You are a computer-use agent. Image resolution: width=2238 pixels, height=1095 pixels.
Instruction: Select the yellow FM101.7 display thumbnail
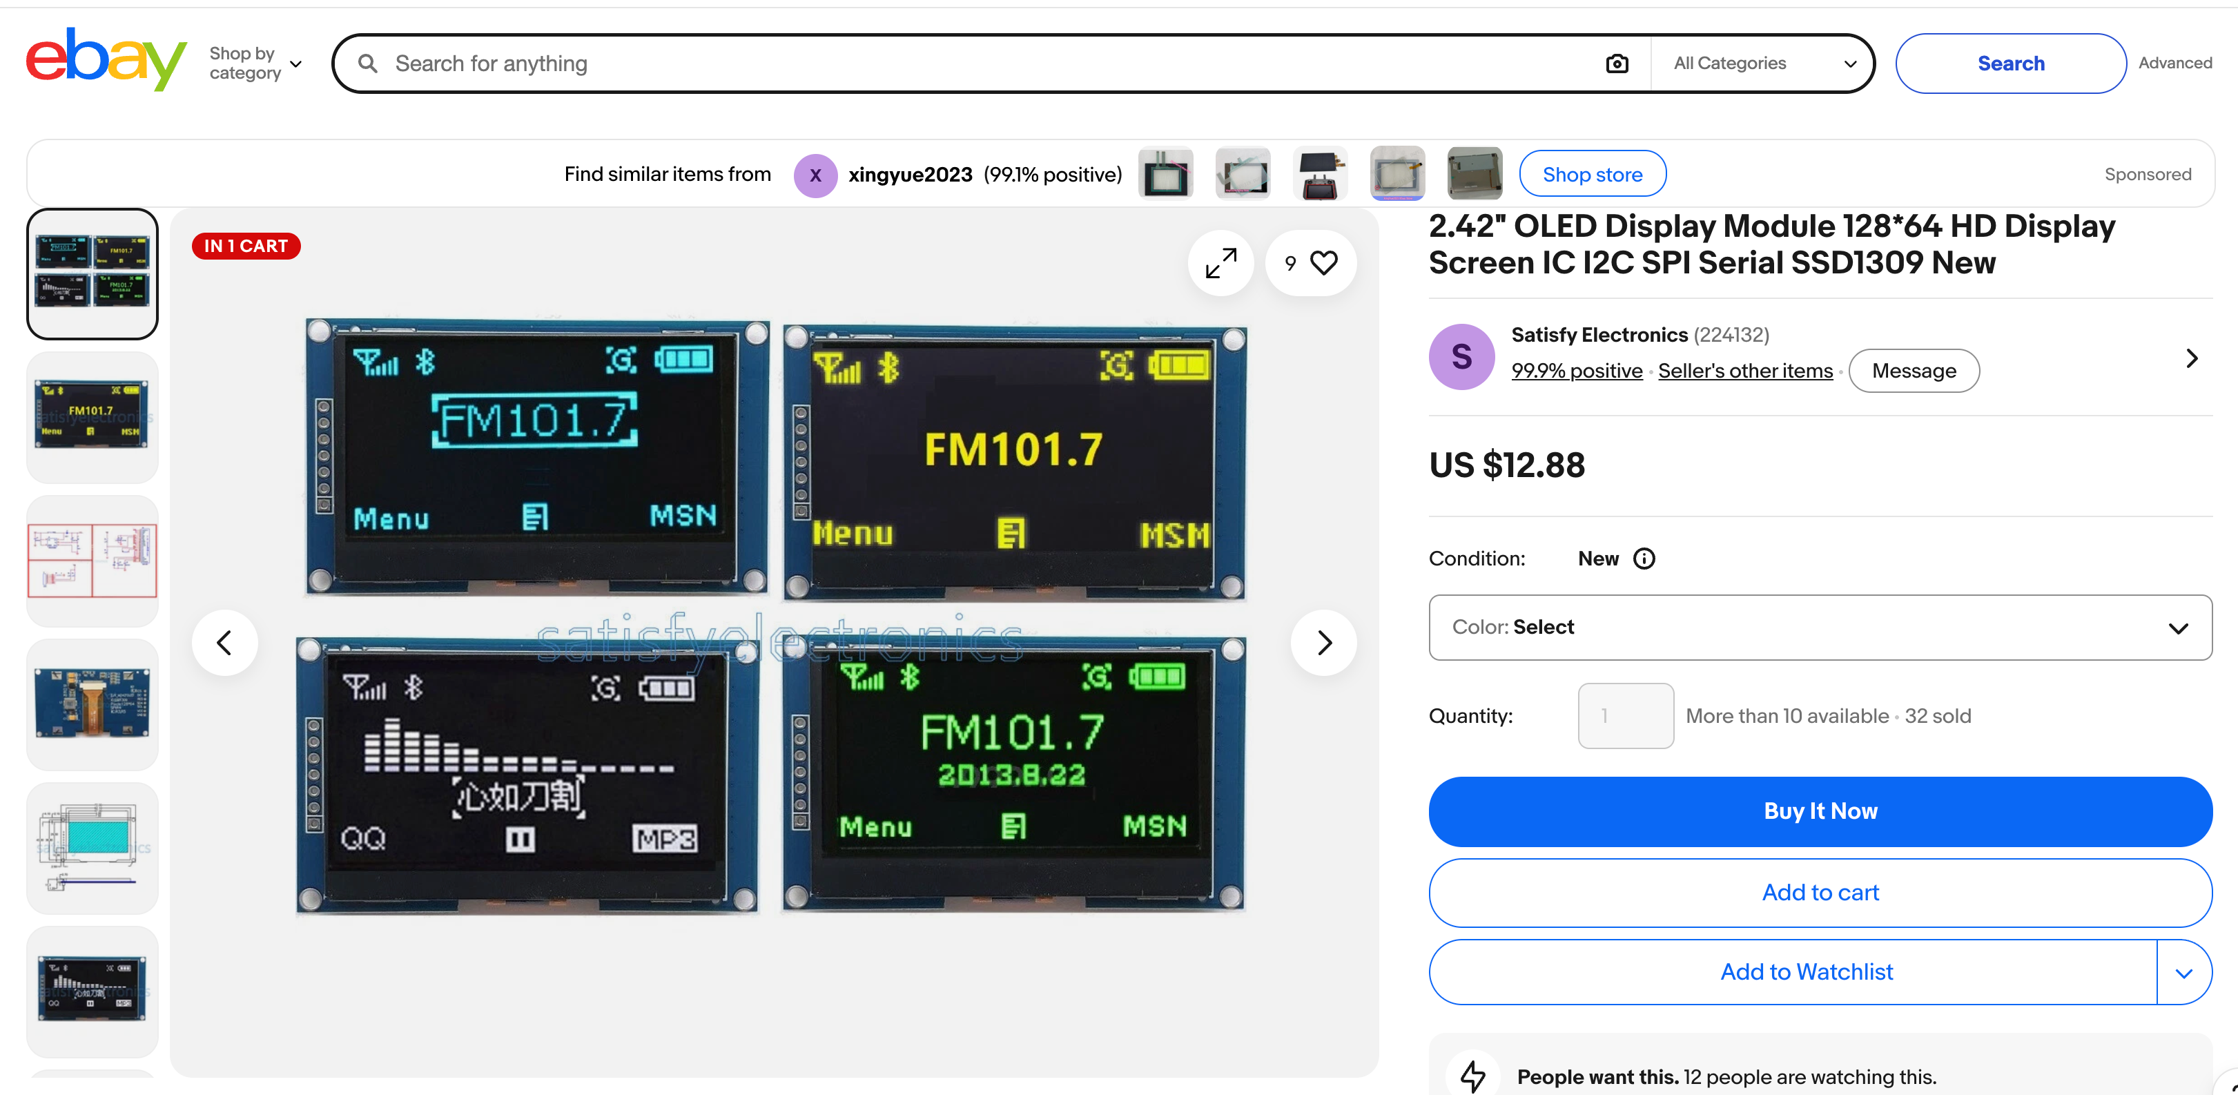pyautogui.click(x=92, y=418)
